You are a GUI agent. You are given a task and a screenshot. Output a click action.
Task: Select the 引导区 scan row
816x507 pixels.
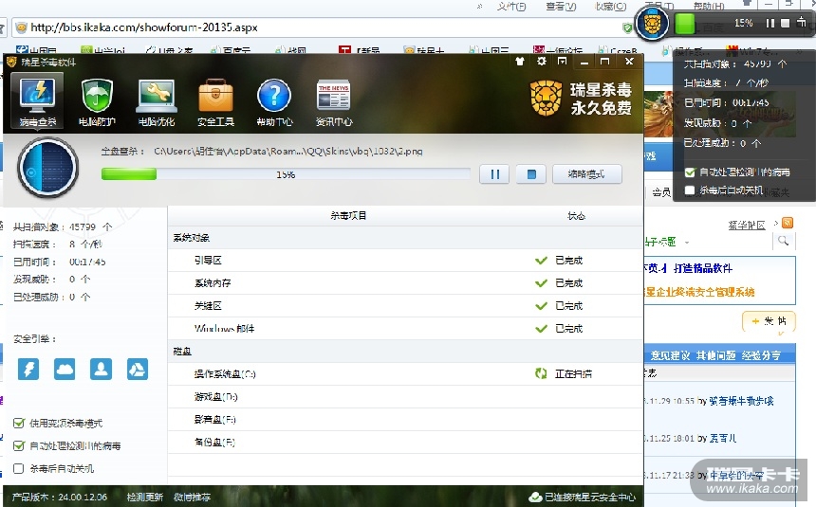click(x=405, y=261)
